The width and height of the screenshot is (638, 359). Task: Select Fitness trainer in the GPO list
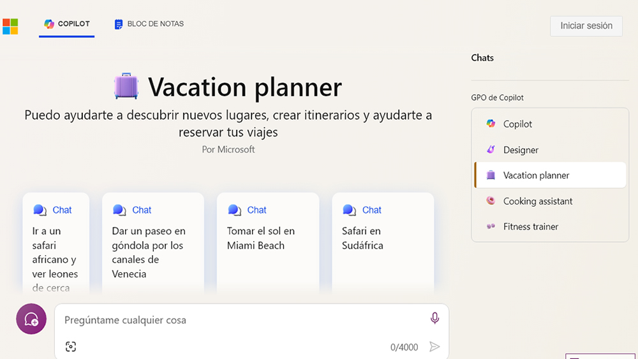pos(550,226)
